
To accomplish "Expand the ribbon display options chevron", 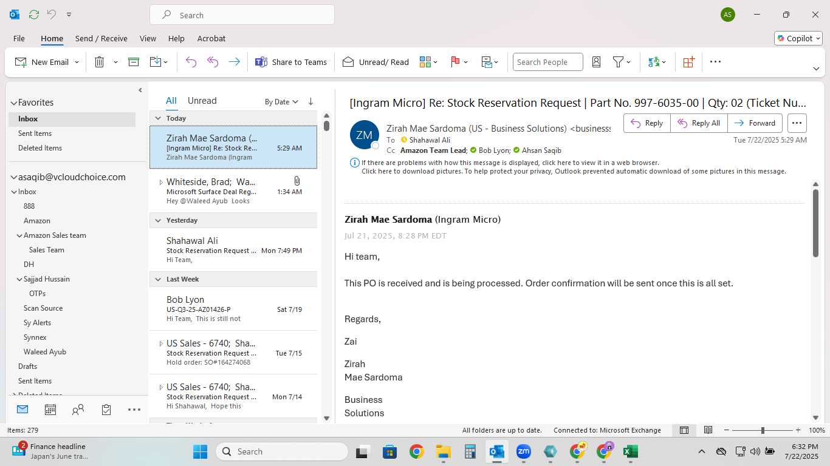I will click(x=816, y=68).
